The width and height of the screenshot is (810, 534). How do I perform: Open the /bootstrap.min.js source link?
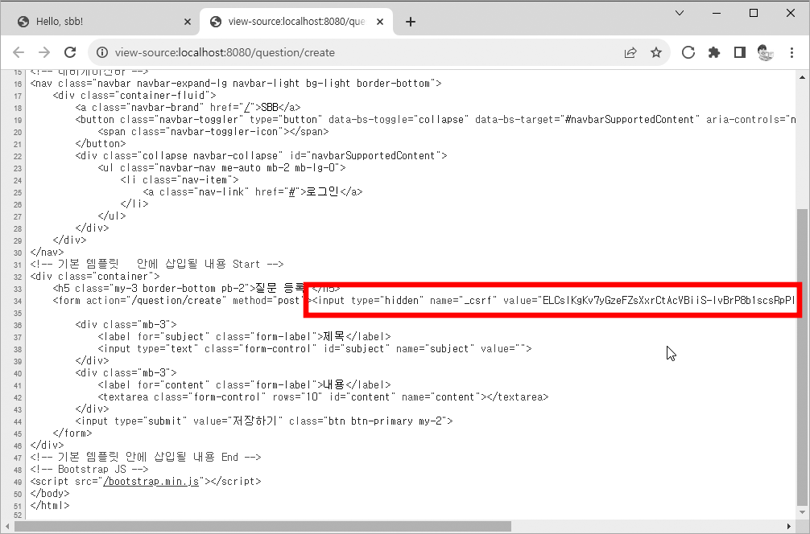point(151,482)
